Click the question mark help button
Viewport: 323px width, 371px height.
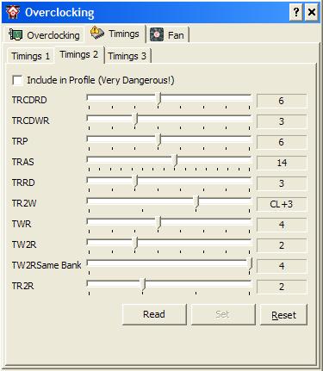point(296,12)
